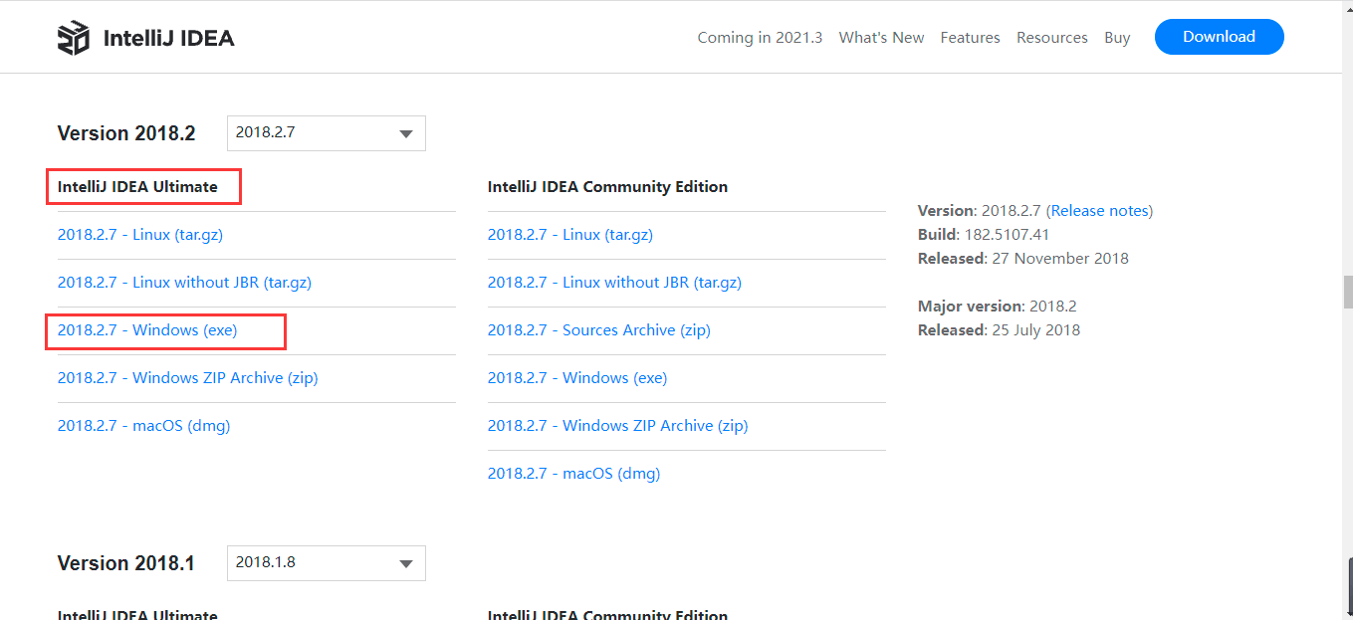The height and width of the screenshot is (620, 1353).
Task: Download Community 2018.2.7 Windows ZIP Archive
Action: 617,426
